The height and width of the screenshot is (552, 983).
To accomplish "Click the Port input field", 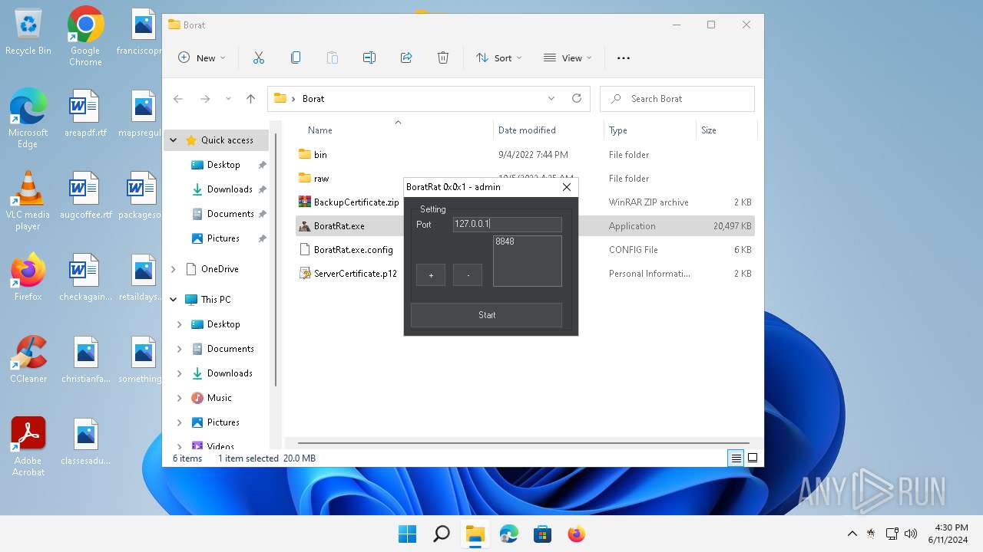I will 508,225.
